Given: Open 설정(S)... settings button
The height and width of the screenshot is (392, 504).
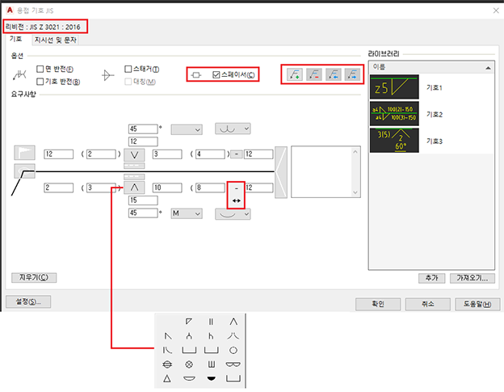Looking at the screenshot, I should coord(28,302).
